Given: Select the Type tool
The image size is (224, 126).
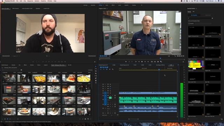Looking at the screenshot, I should [x=96, y=83].
